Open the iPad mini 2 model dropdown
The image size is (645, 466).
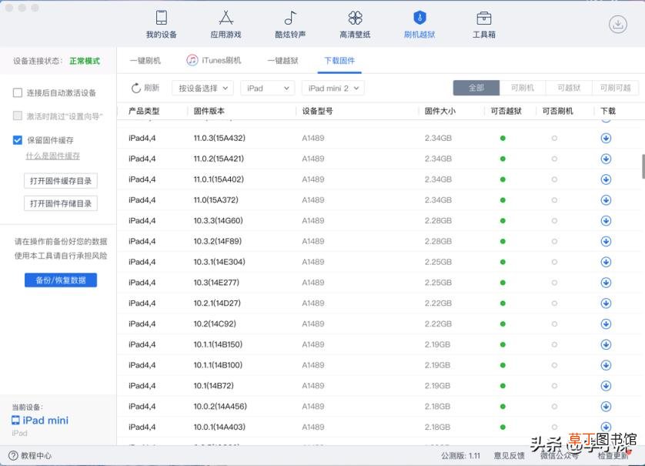tap(333, 88)
